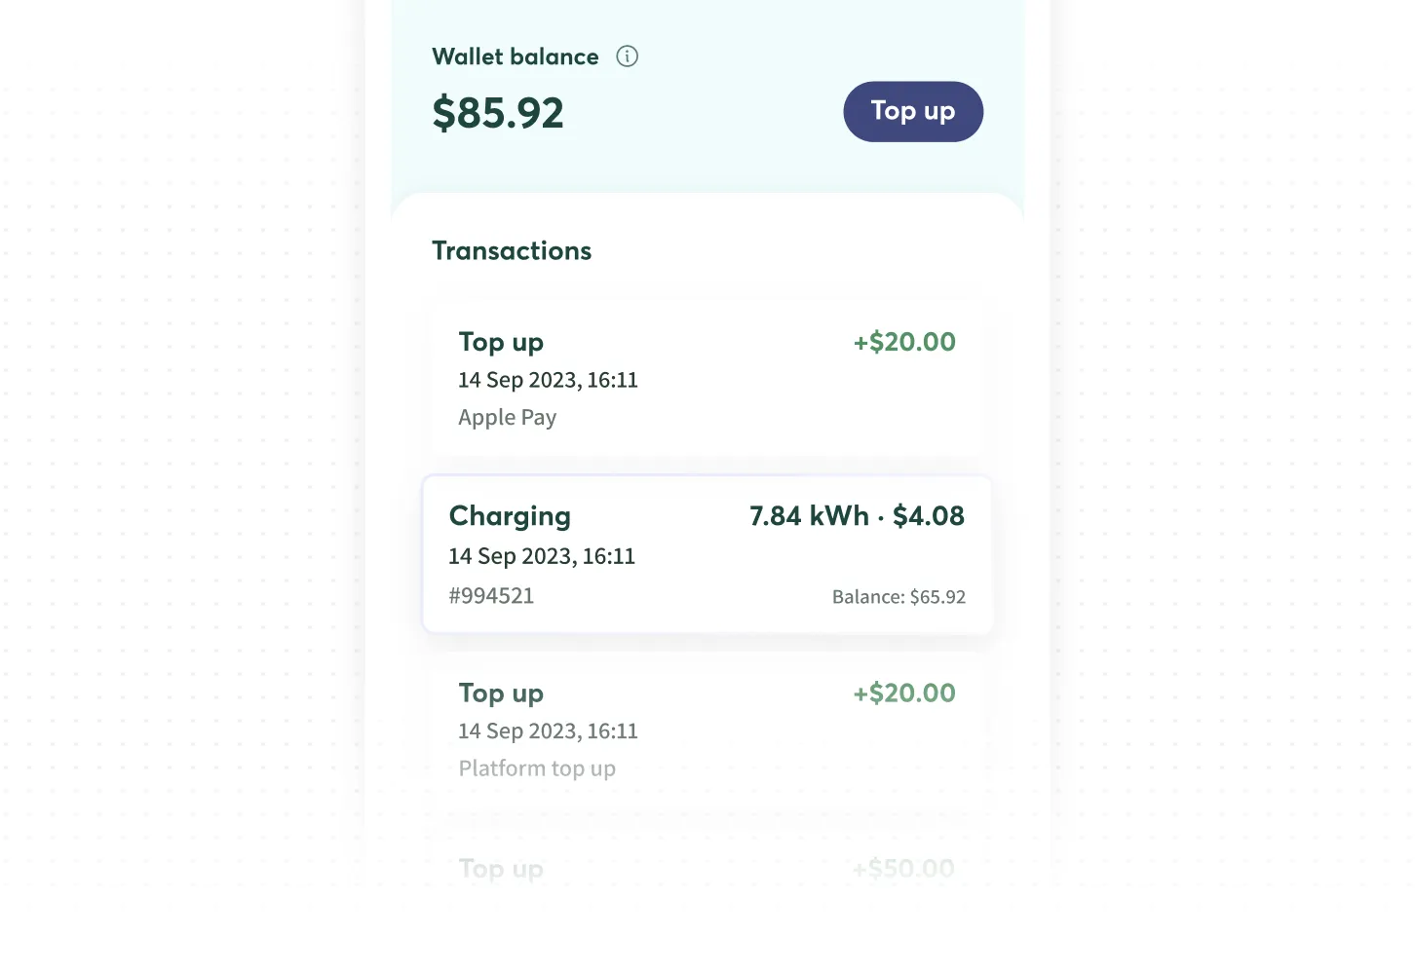Select charging session ID #994521
The image size is (1415, 974).
click(491, 596)
